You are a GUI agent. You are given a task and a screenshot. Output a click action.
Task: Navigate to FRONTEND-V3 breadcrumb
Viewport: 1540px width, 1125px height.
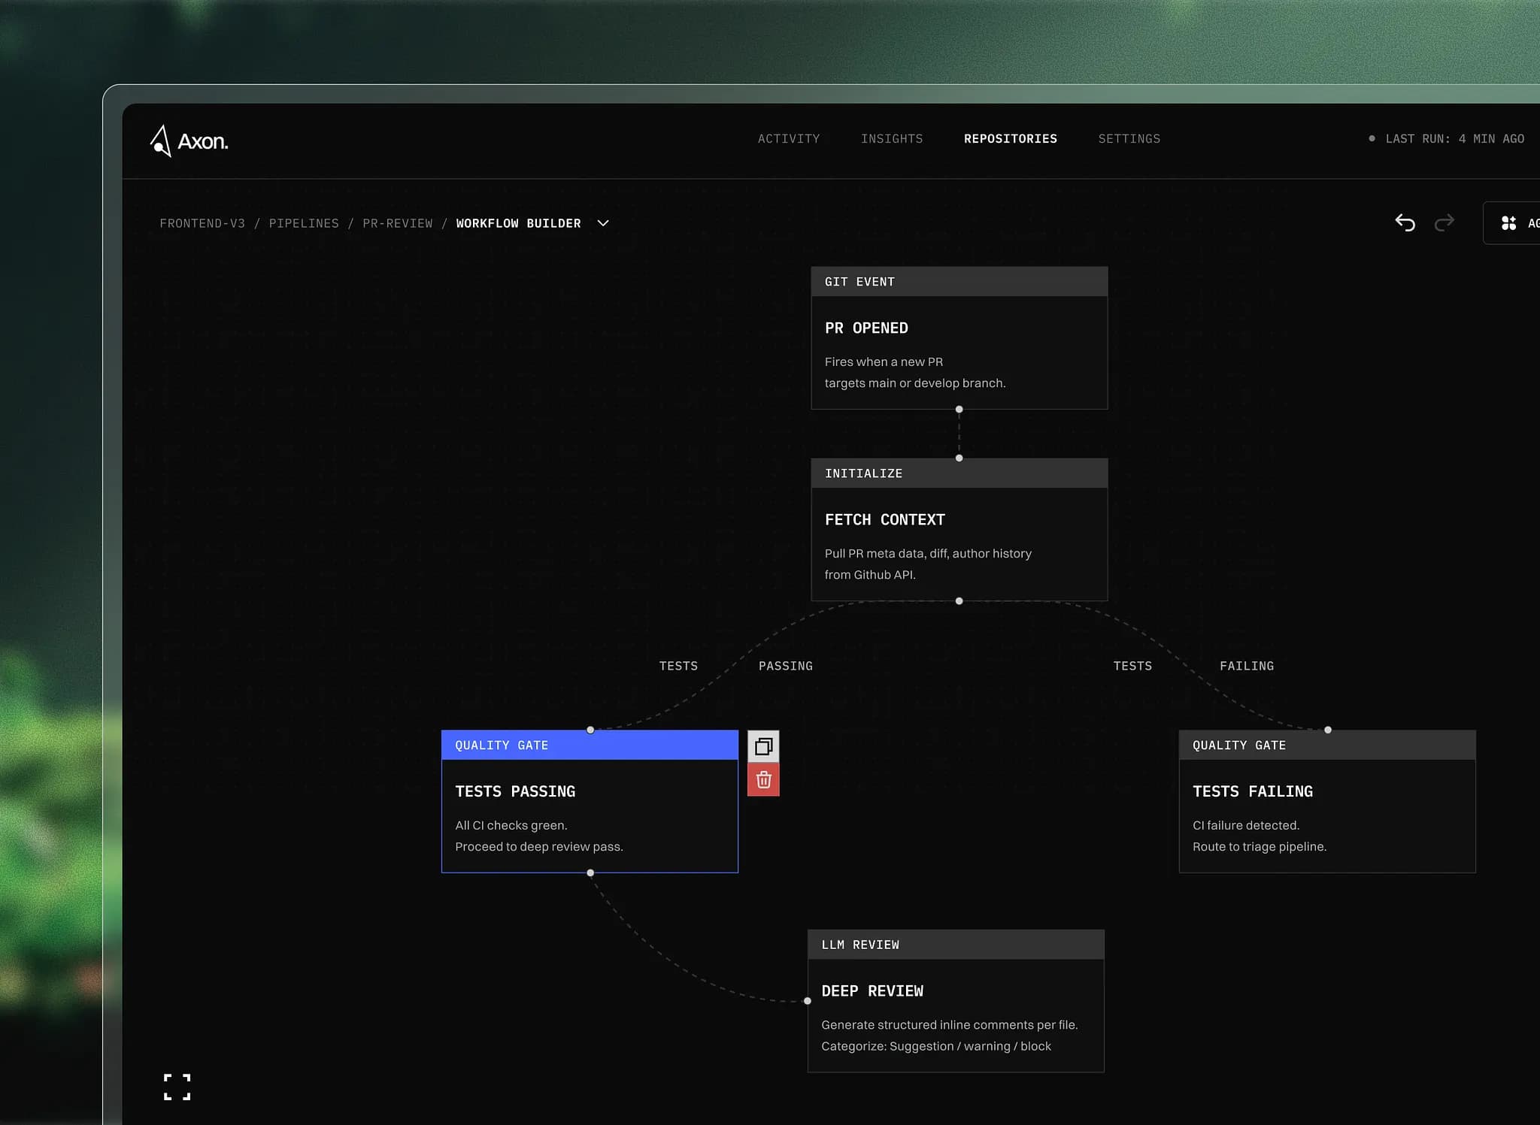[x=202, y=223]
